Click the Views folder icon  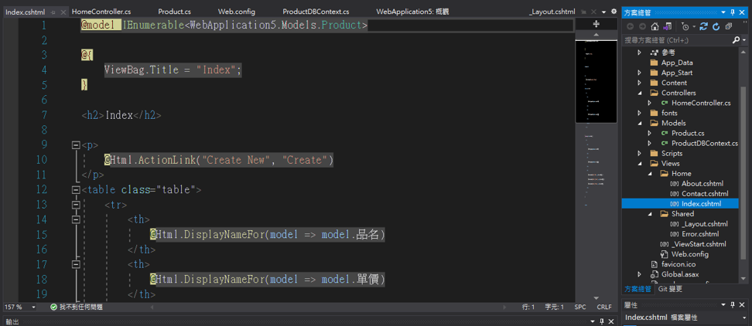[655, 163]
